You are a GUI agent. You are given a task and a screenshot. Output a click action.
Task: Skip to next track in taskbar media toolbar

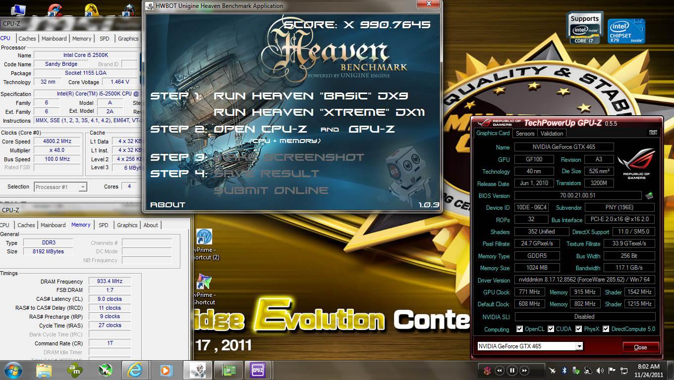click(524, 370)
